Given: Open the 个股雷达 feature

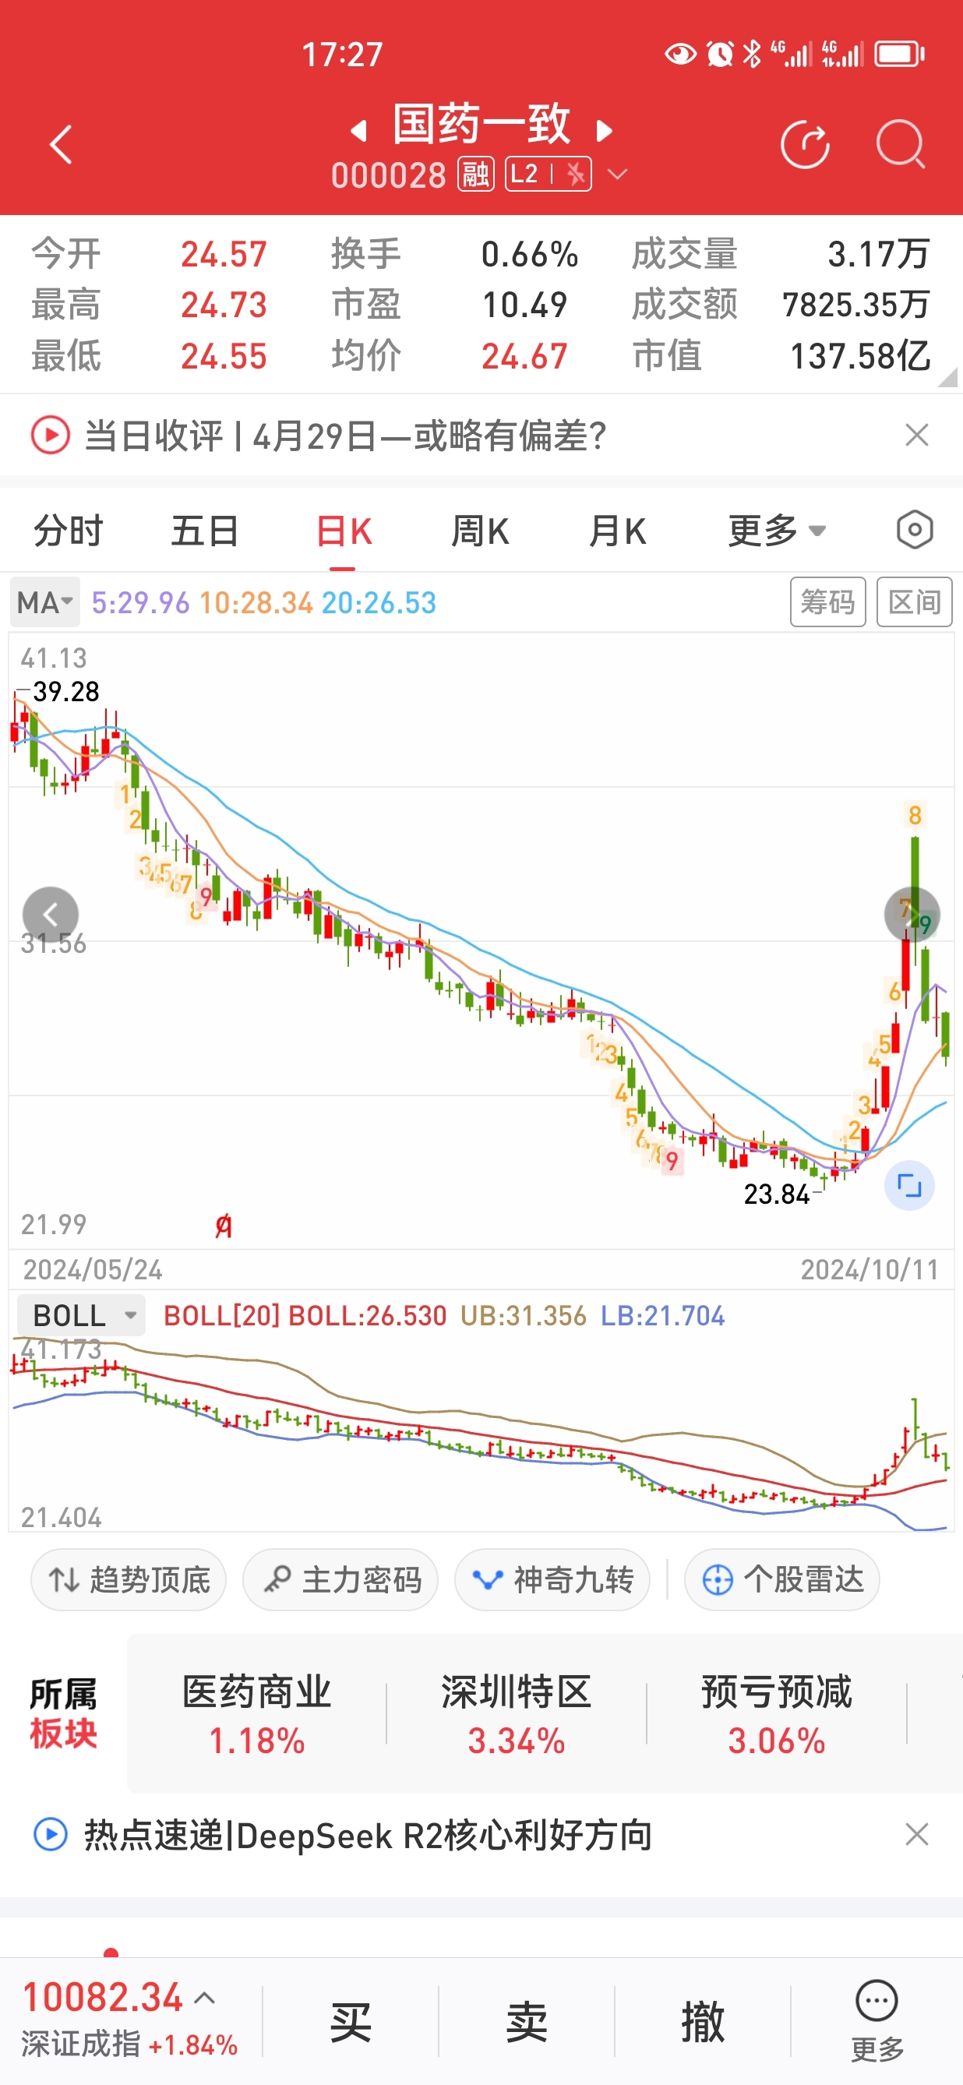Looking at the screenshot, I should 782,1579.
